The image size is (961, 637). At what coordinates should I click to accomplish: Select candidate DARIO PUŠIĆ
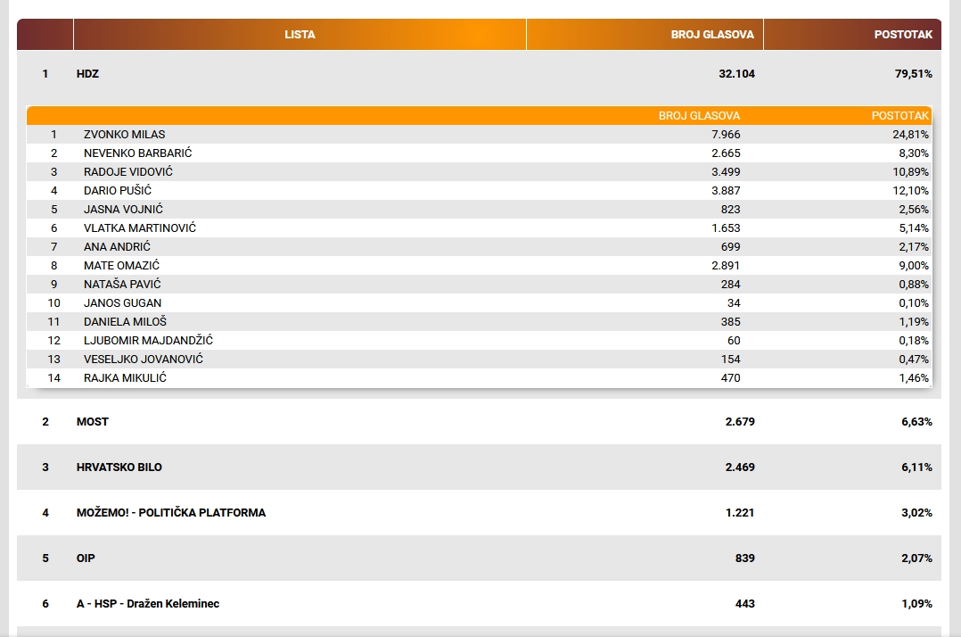[x=479, y=191]
